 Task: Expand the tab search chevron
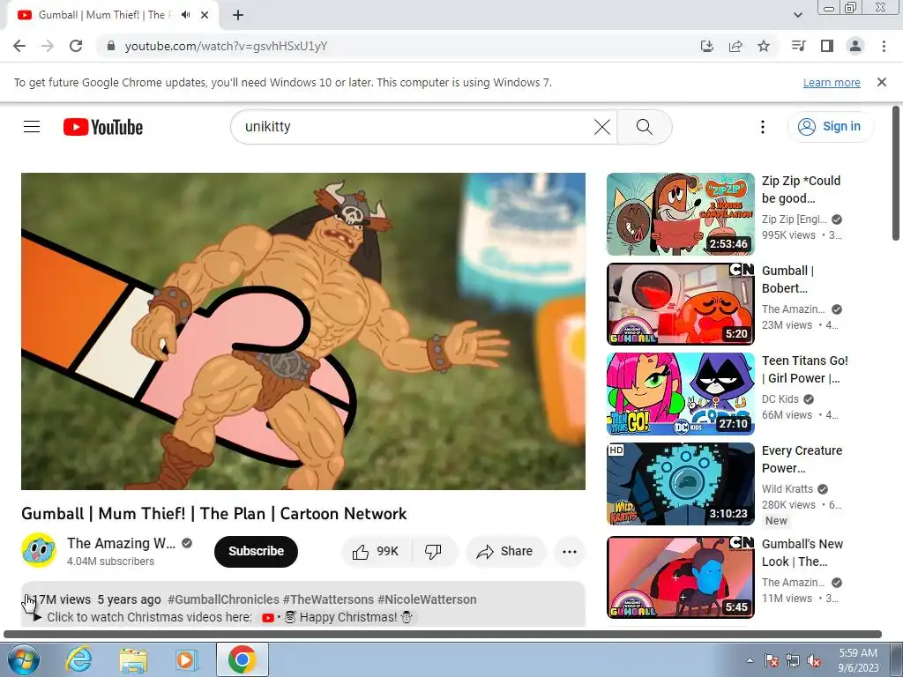[797, 15]
